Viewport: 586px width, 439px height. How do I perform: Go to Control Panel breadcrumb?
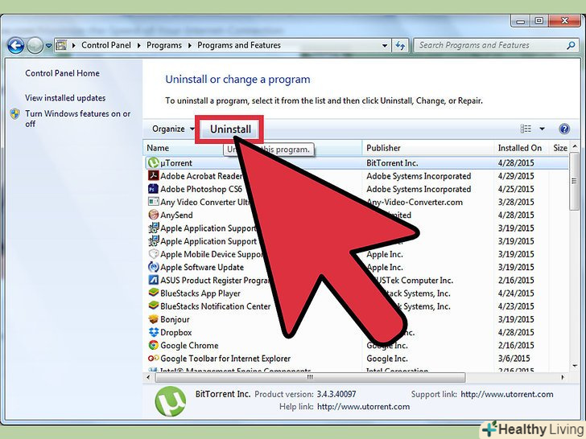(x=106, y=45)
